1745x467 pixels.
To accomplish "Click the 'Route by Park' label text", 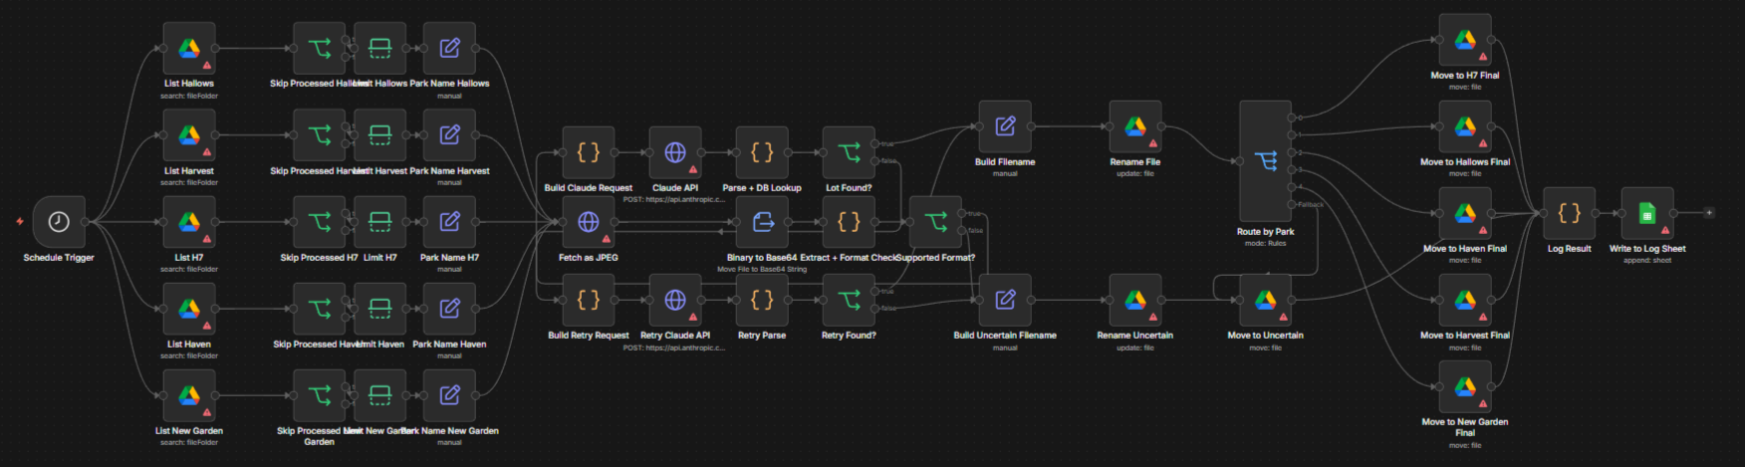I will click(x=1265, y=232).
